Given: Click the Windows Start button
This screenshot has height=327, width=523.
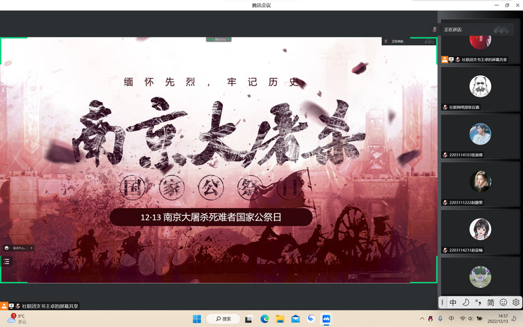Looking at the screenshot, I should pyautogui.click(x=197, y=318).
